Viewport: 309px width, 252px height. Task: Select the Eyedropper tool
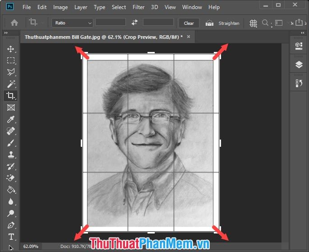pos(11,119)
